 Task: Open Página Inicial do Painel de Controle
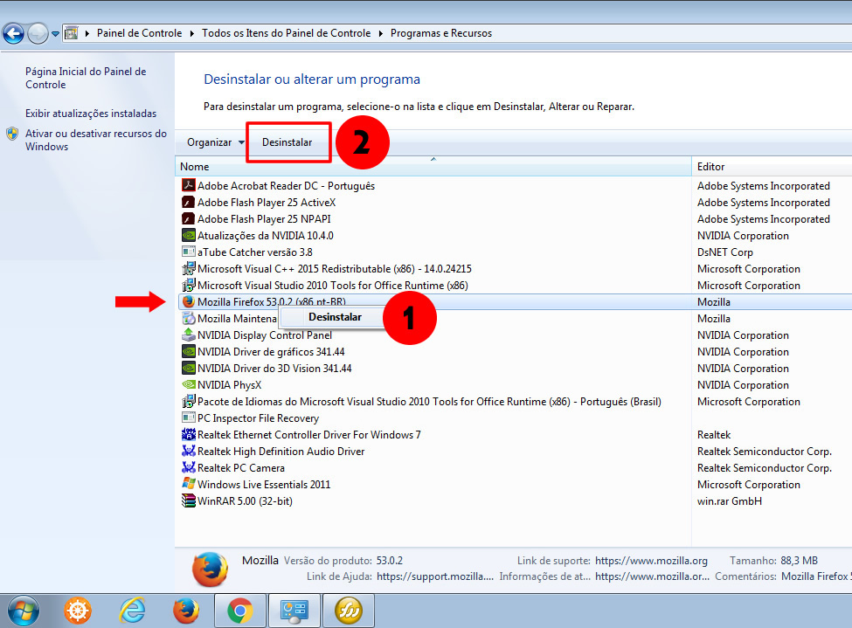pyautogui.click(x=86, y=78)
